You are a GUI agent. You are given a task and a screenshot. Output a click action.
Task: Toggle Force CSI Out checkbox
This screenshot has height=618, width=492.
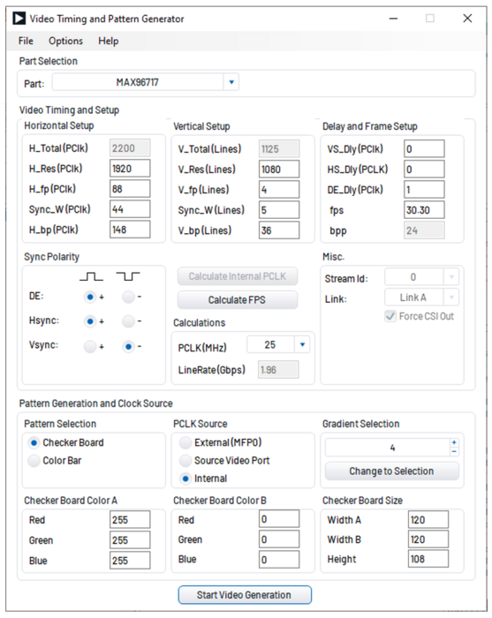point(390,316)
